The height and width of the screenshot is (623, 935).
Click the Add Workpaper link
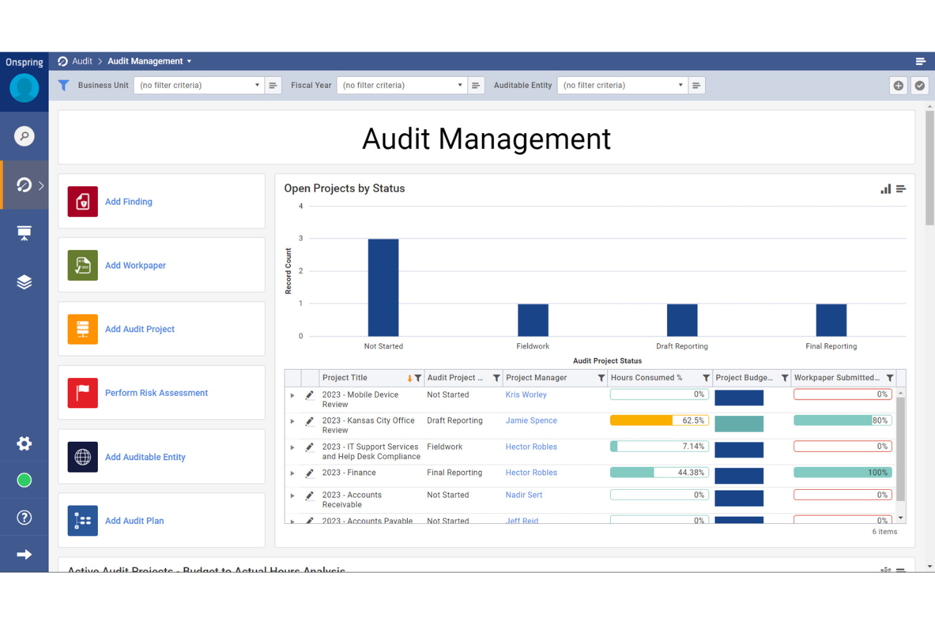tap(135, 266)
